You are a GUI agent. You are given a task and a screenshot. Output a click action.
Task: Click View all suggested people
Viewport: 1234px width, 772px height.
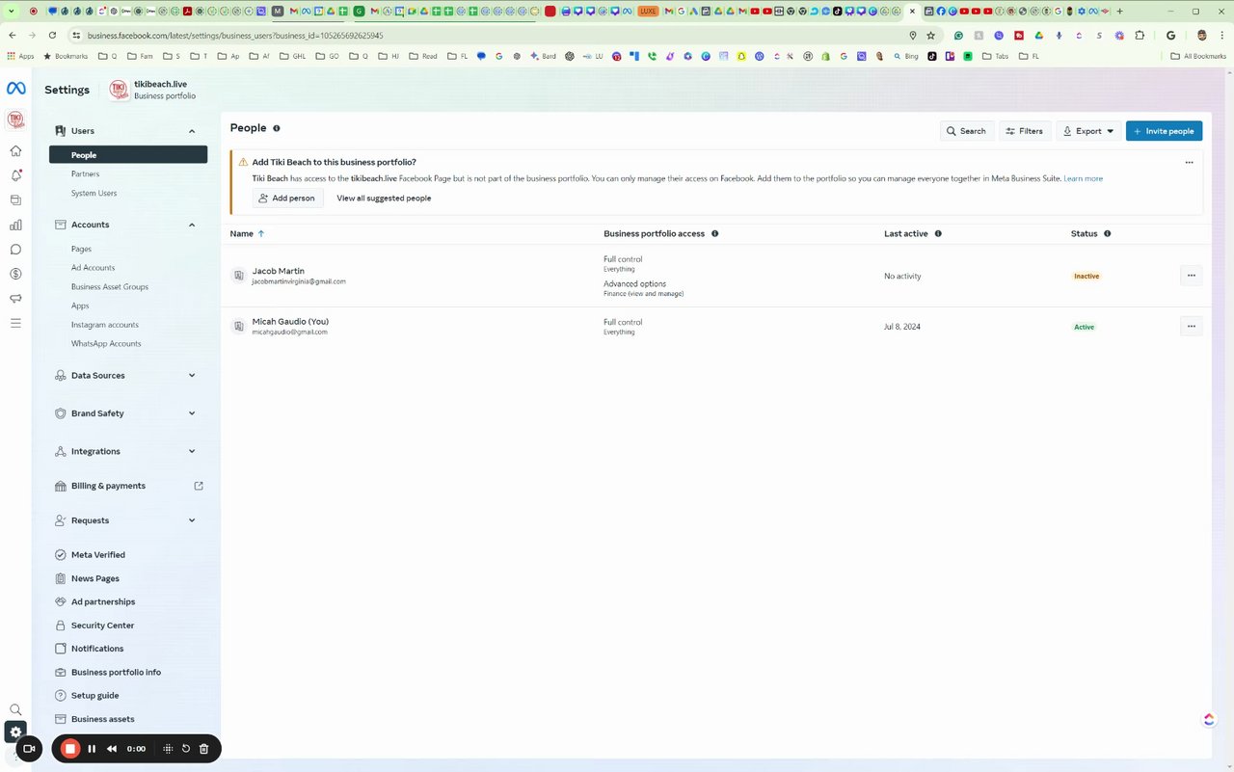click(384, 199)
